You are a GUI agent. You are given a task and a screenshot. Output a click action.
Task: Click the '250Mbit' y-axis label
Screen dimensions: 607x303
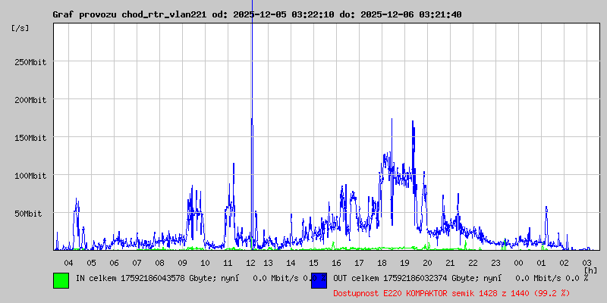point(30,62)
